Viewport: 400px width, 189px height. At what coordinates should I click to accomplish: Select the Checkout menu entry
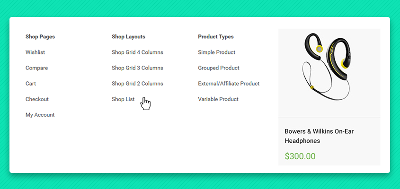(x=37, y=99)
